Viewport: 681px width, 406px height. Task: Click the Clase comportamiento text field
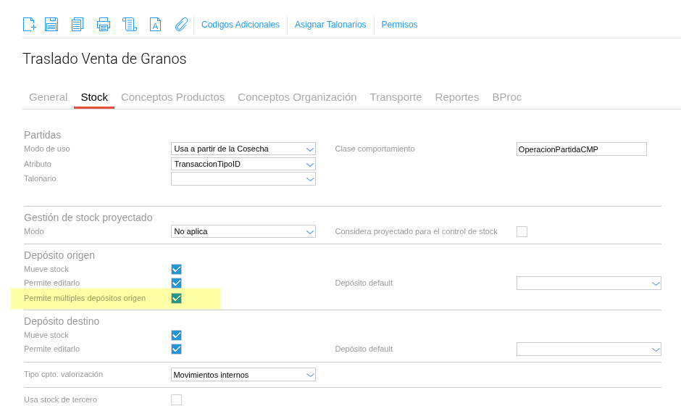[x=581, y=149]
